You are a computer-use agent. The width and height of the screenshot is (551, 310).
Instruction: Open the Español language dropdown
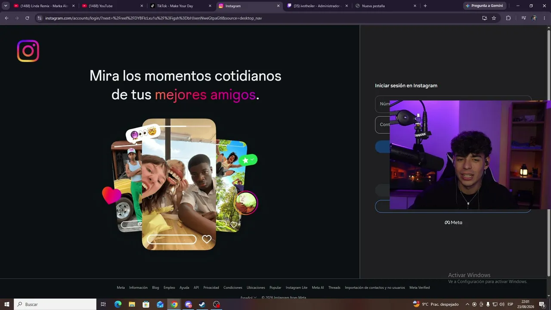248,298
